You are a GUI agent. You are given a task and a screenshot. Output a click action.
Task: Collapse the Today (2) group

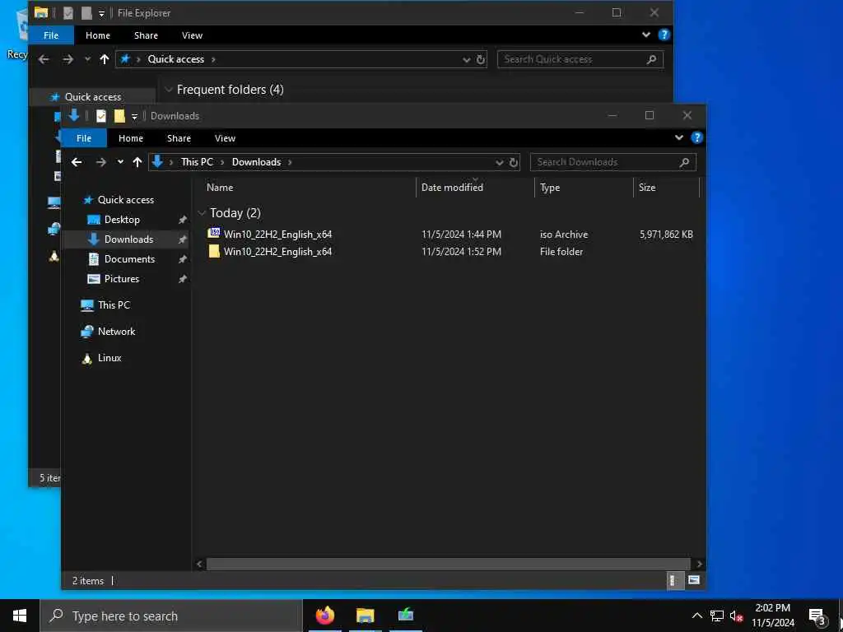click(202, 213)
